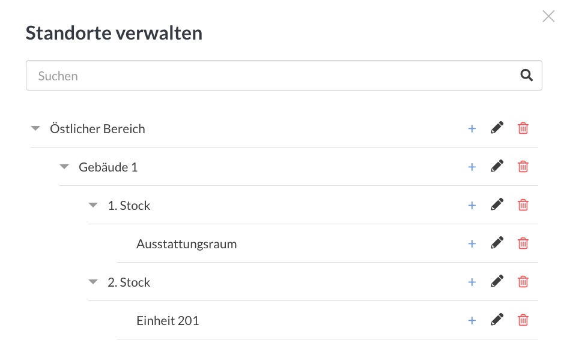The image size is (567, 349).
Task: Edit the 2. Stock location
Action: (497, 281)
